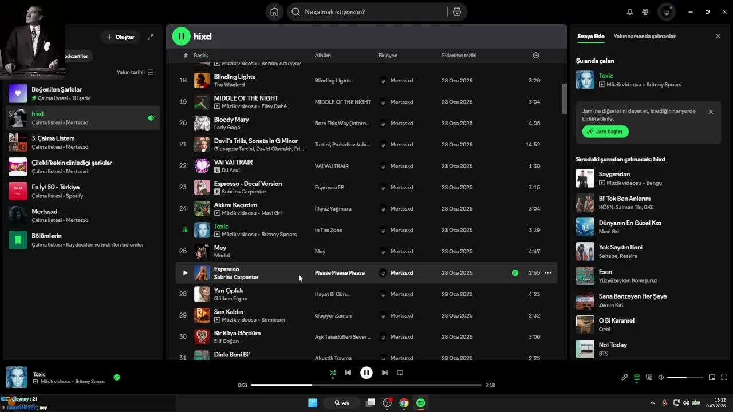Sort by the Eklenme tarihi column header
Viewport: 733px width, 412px height.
459,56
